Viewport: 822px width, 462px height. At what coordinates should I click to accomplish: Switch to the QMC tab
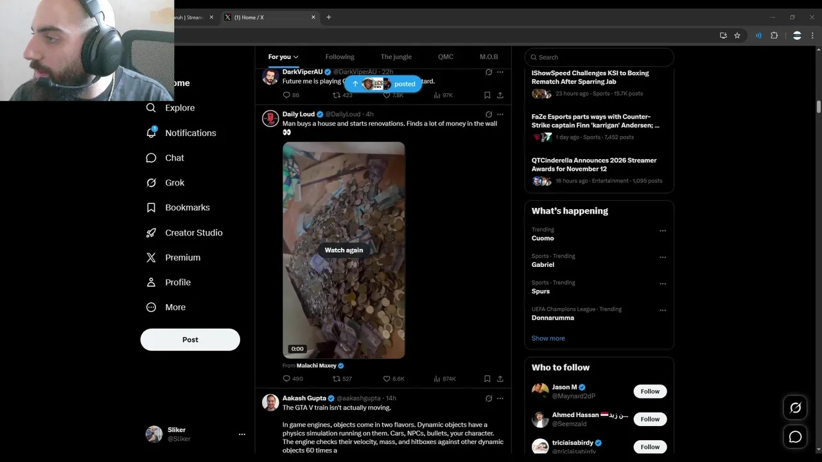pyautogui.click(x=446, y=57)
